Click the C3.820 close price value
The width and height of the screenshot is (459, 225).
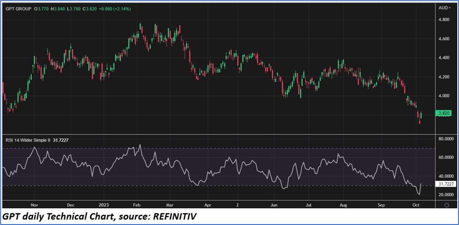click(x=89, y=9)
